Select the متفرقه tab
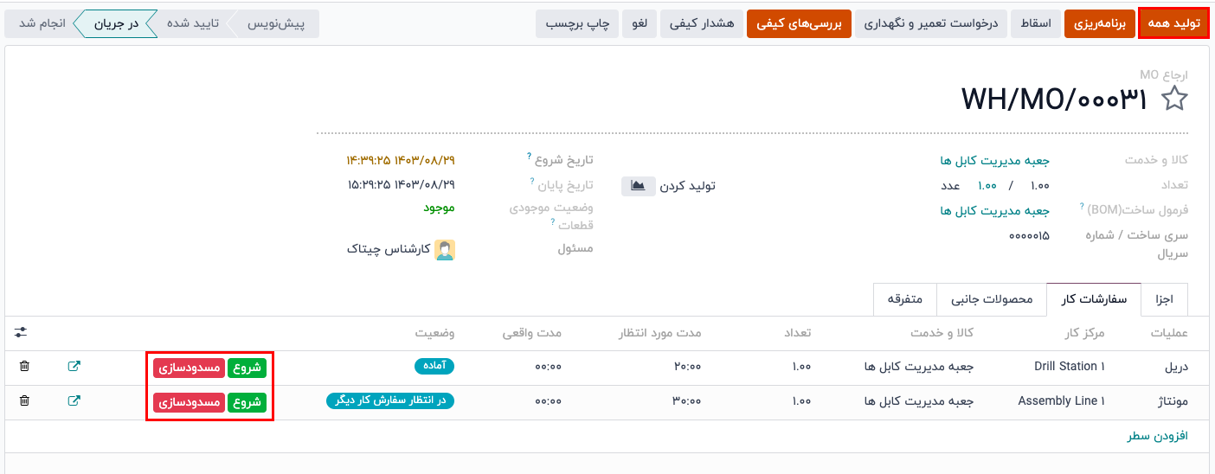 tap(904, 299)
